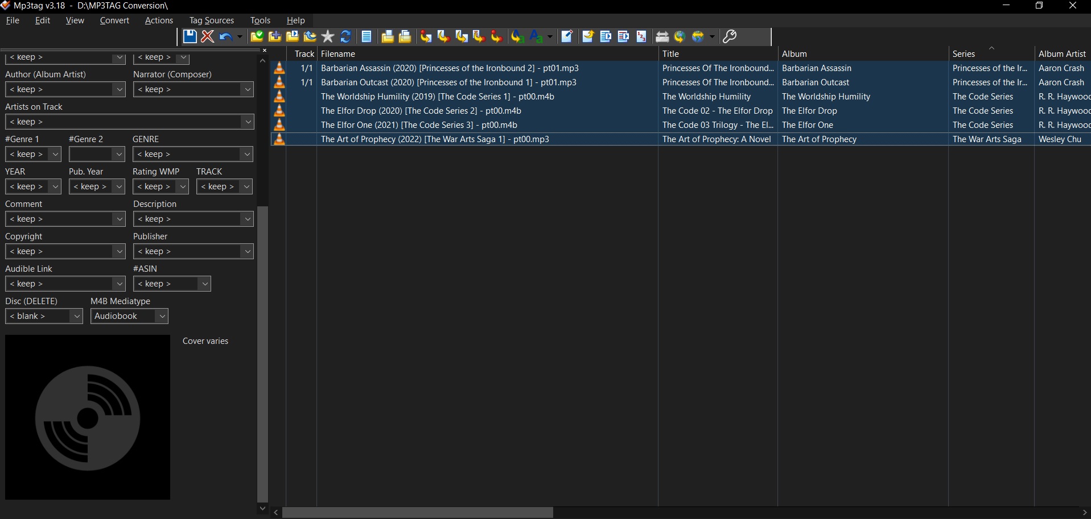Viewport: 1091px width, 519px height.
Task: Click the star favorites icon
Action: click(x=328, y=37)
